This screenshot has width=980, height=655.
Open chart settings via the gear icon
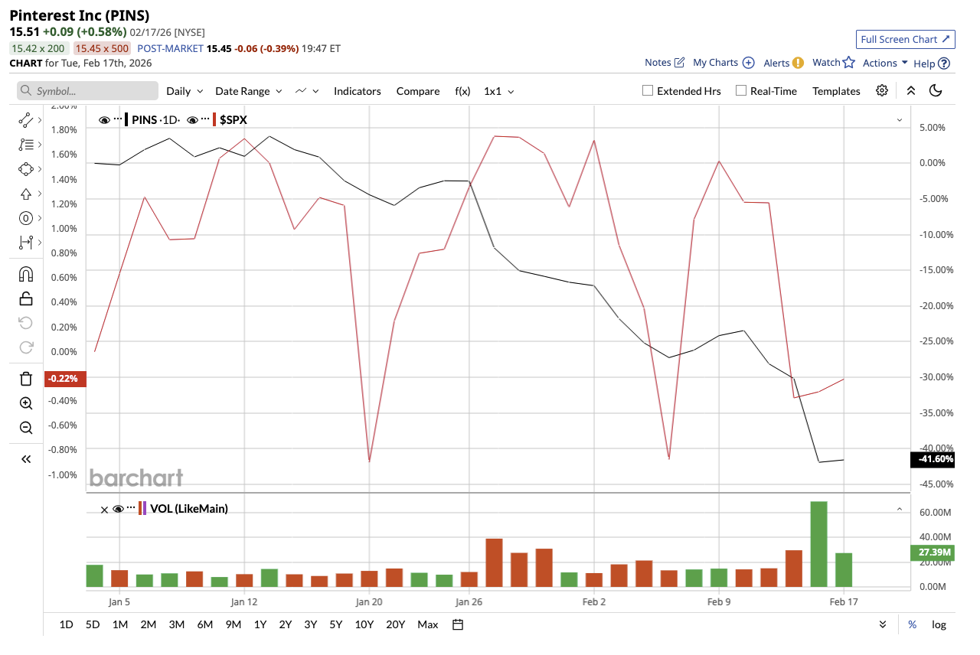pos(881,90)
